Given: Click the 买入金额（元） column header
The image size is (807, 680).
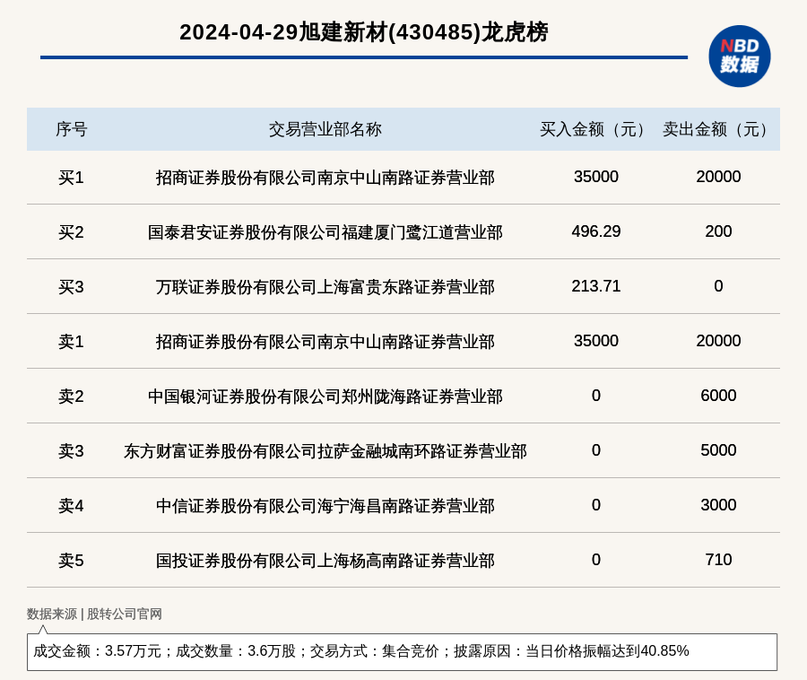Looking at the screenshot, I should [x=595, y=129].
